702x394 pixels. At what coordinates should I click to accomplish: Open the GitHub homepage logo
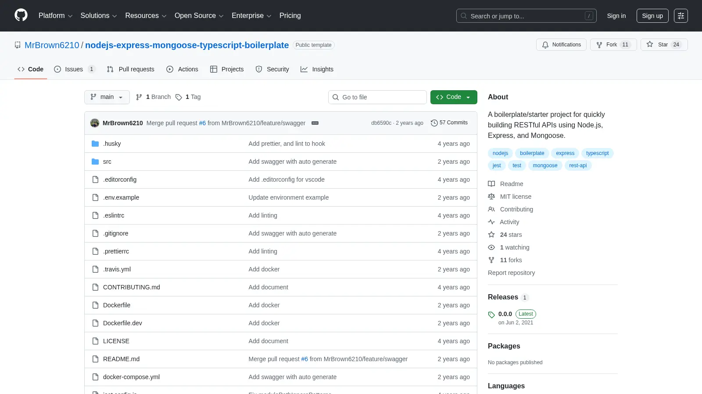pos(21,15)
